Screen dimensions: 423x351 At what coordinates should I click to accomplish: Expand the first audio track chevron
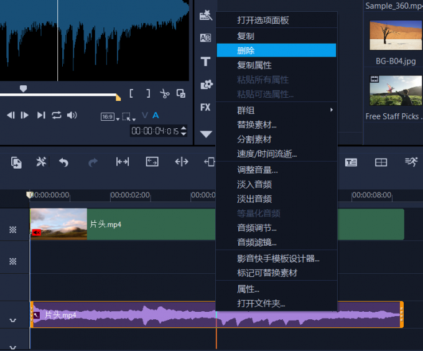coord(12,321)
